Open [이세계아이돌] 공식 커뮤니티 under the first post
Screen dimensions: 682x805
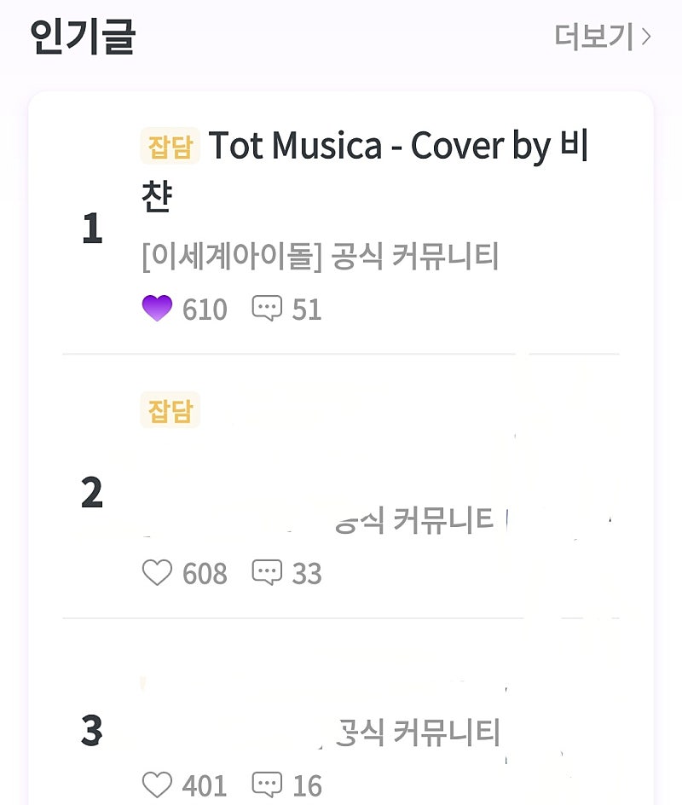(x=321, y=257)
